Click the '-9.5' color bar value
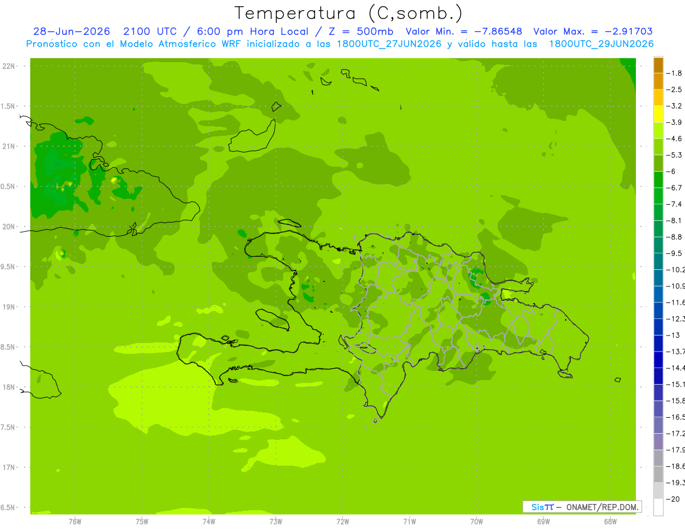Viewport: 685px width, 529px height. tap(674, 253)
